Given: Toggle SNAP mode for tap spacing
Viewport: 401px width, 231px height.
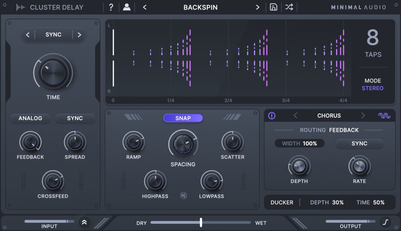Looking at the screenshot, I should pos(183,118).
